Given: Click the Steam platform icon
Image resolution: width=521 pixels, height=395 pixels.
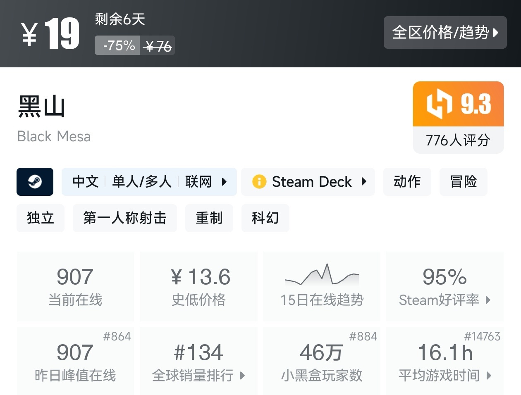Looking at the screenshot, I should [x=35, y=181].
